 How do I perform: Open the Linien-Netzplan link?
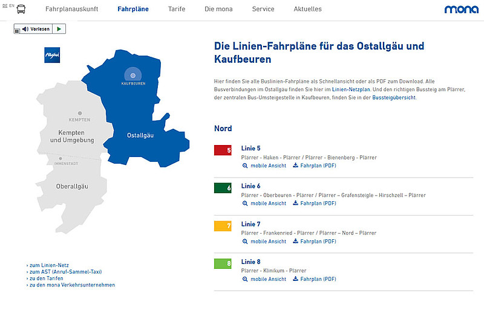click(x=351, y=89)
